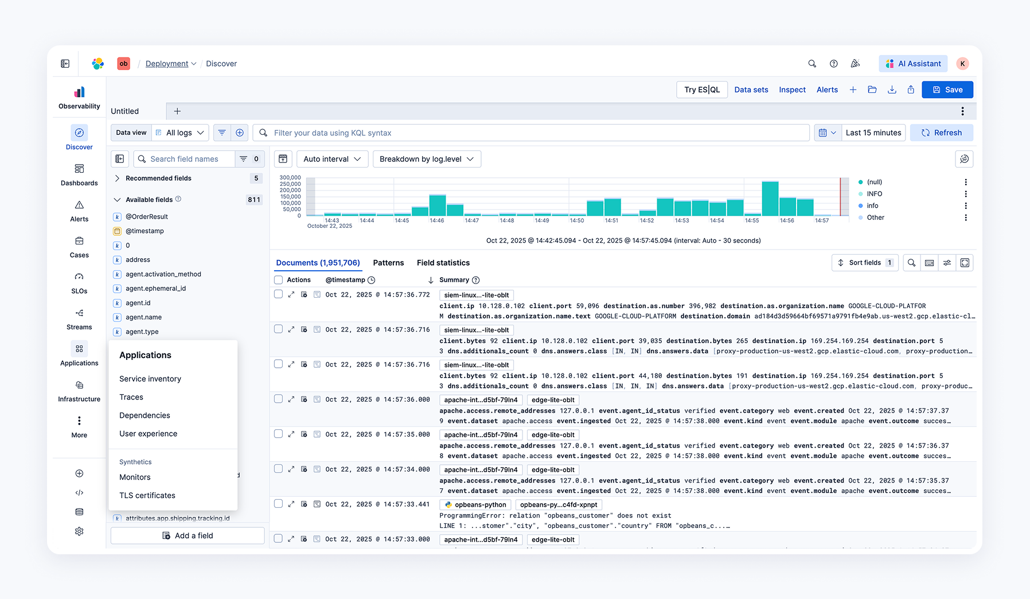Open the Elastic logo home icon

(x=98, y=64)
